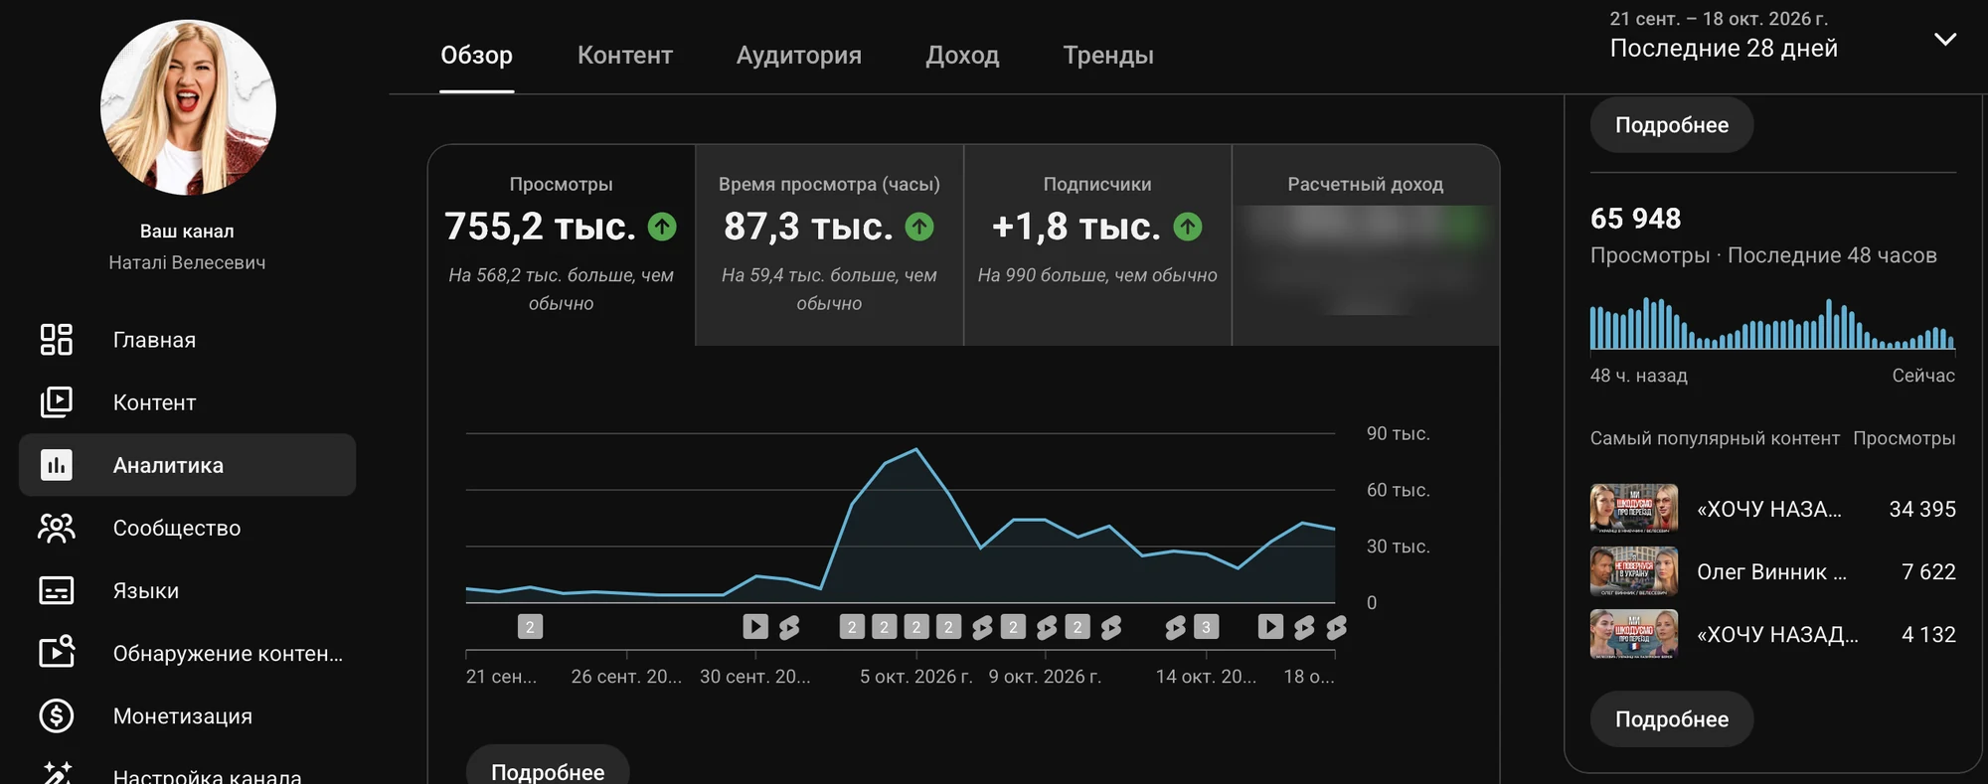This screenshot has width=1988, height=784.
Task: Select the Аналитика bar chart icon
Action: tap(56, 465)
